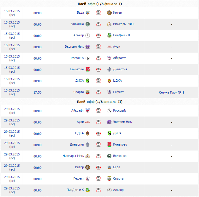The height and width of the screenshot is (197, 199).
Task: Click the 17:50 kickoff time cell
Action: tap(37, 92)
